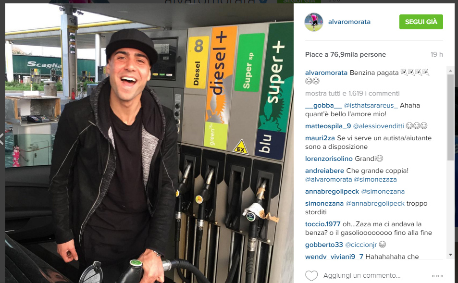This screenshot has width=458, height=283.
Task: Click the heart like icon
Action: (311, 276)
